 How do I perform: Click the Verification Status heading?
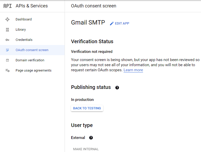coord(92,41)
